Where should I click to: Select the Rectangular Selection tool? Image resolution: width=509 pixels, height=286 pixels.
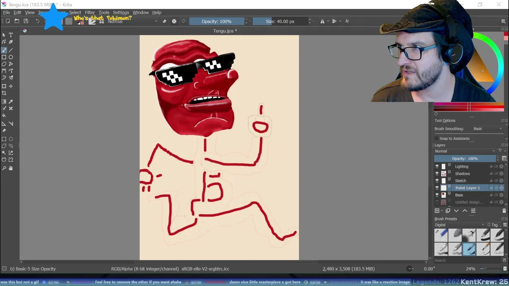(4, 139)
